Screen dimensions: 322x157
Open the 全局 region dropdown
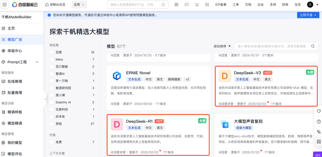[x=79, y=5]
